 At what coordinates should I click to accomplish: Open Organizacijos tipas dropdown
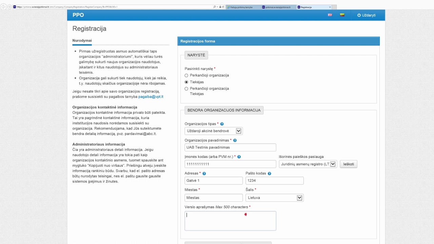point(214,131)
